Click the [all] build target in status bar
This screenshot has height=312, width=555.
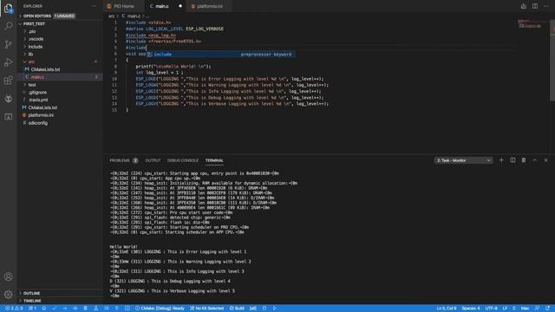(253, 309)
